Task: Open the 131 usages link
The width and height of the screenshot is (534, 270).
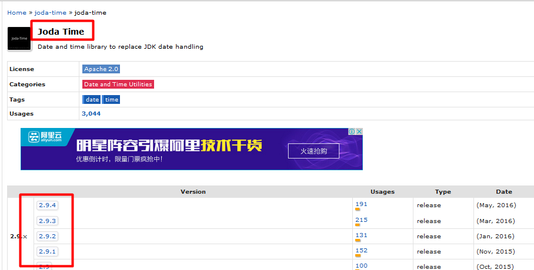Action: 361,235
